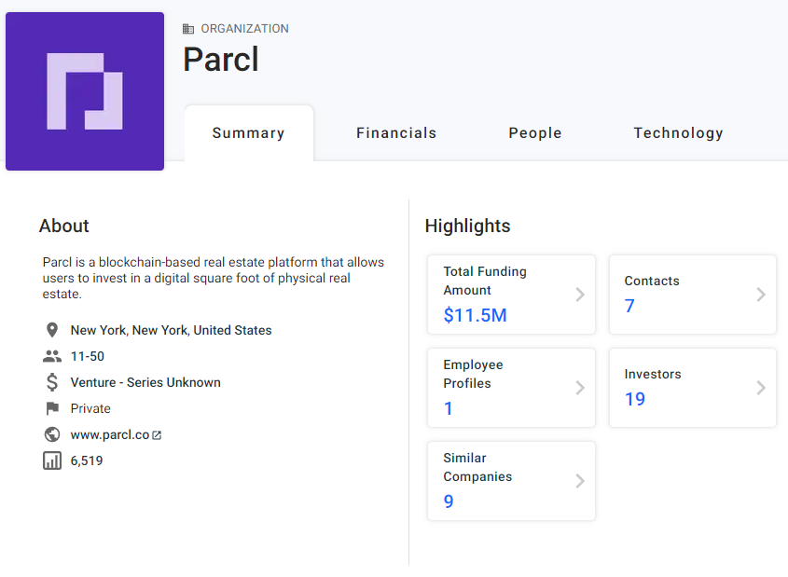Screen dimensions: 788x577
Task: Click the Investors count 19
Action: pyautogui.click(x=635, y=399)
